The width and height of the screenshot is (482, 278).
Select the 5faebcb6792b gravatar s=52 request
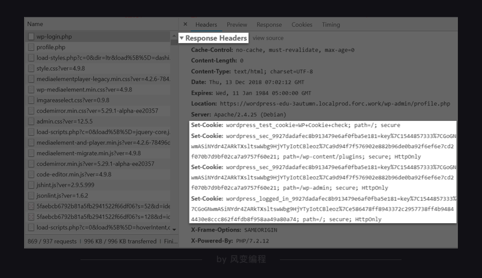(x=97, y=206)
